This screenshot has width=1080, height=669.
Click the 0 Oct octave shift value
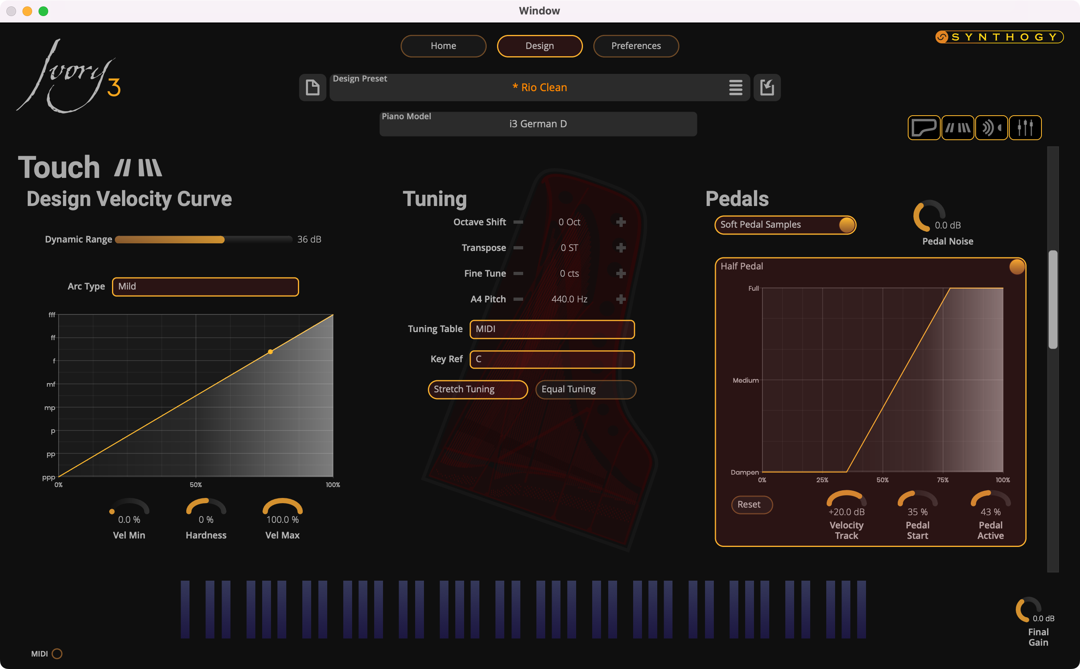pyautogui.click(x=569, y=222)
